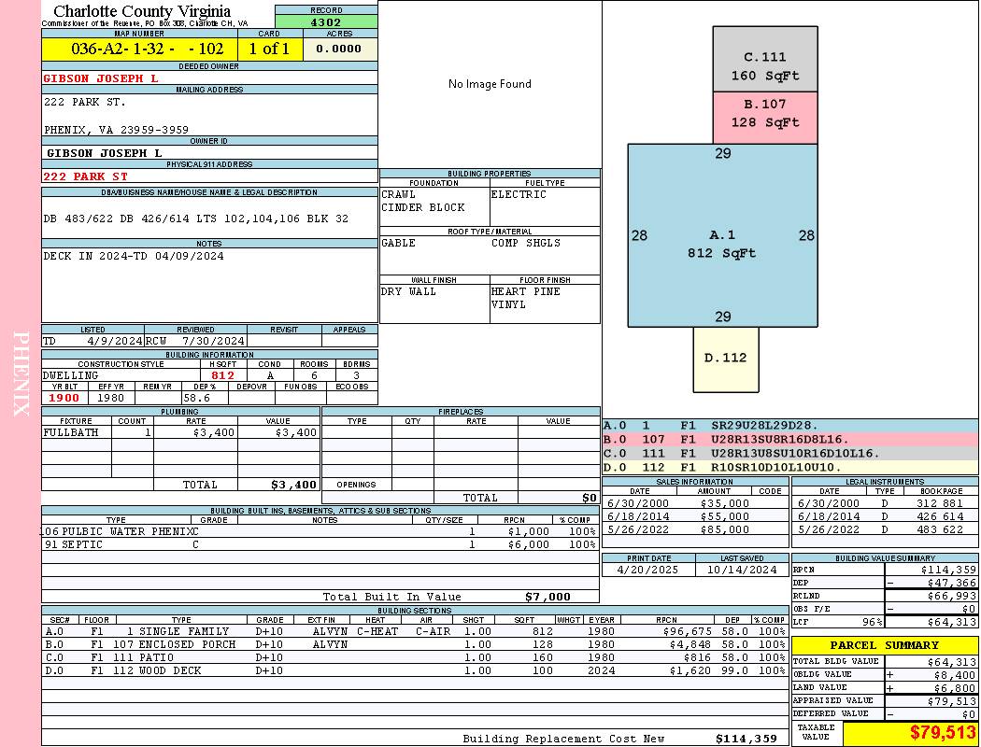Select yellow sketch section D.112

[726, 359]
